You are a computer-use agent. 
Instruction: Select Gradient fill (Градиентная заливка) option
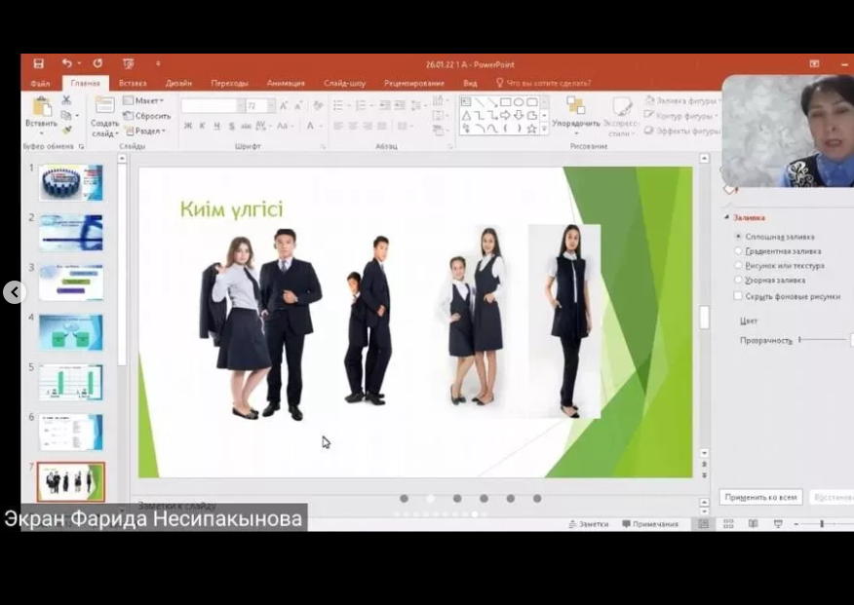(738, 251)
